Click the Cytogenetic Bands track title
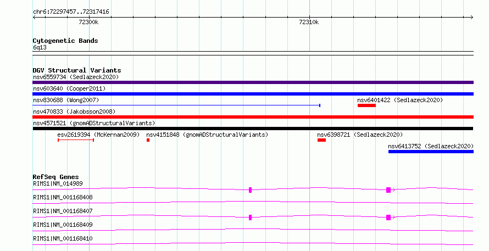The image size is (489, 251). [65, 41]
